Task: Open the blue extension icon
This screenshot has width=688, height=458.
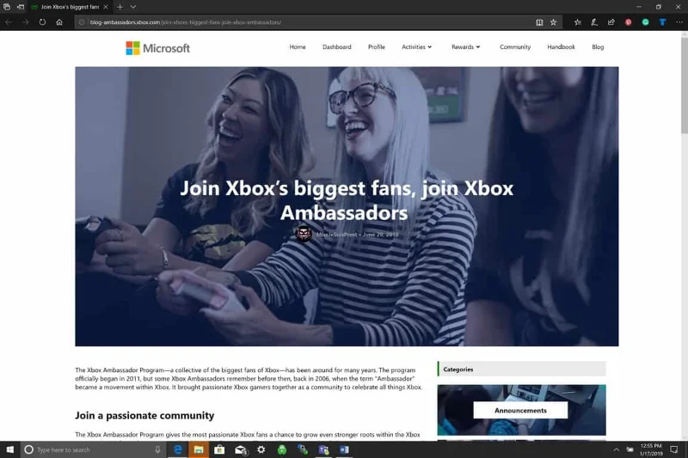Action: 662,22
